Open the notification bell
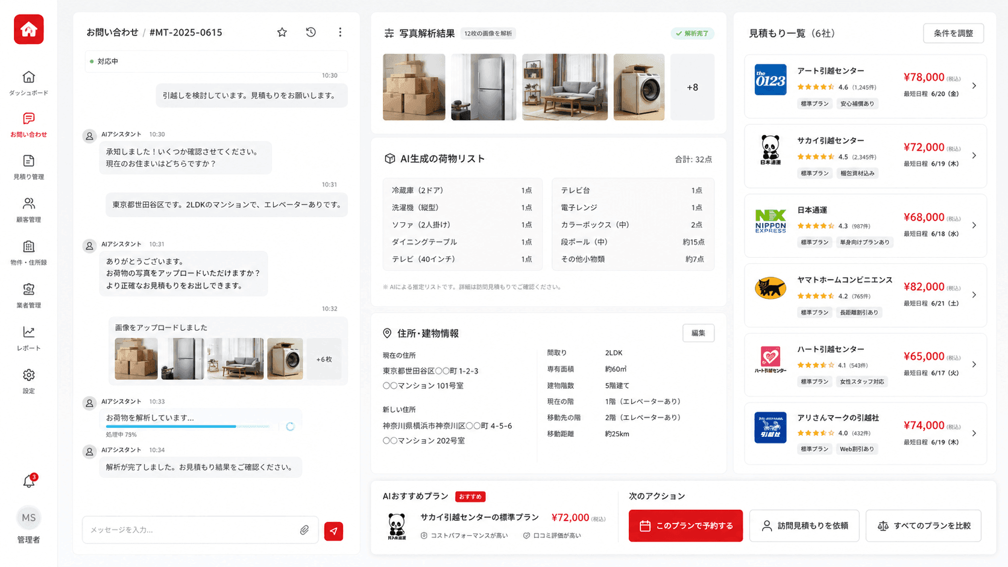This screenshot has width=1008, height=567. (29, 481)
